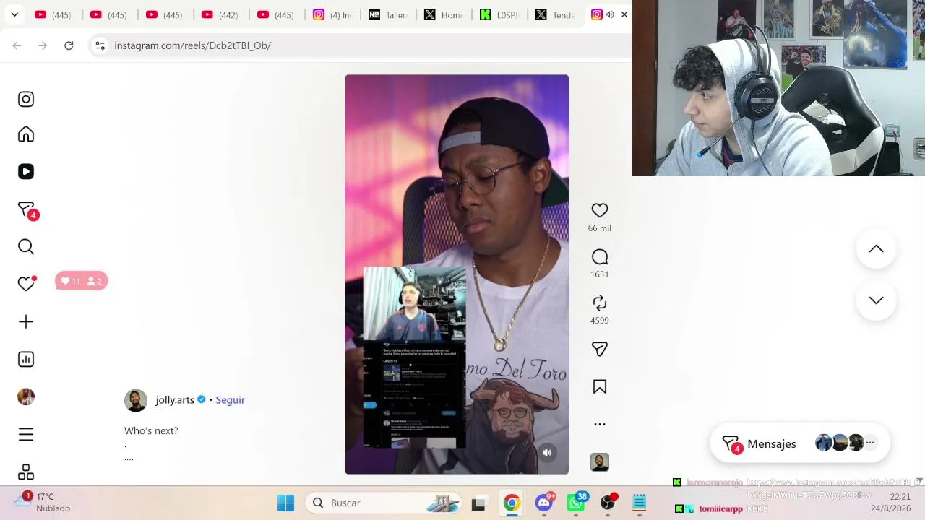Switch to the Instagram (4) tab

[332, 14]
